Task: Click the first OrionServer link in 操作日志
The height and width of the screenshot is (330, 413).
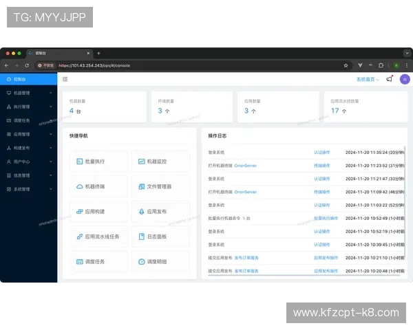Action: [245, 166]
